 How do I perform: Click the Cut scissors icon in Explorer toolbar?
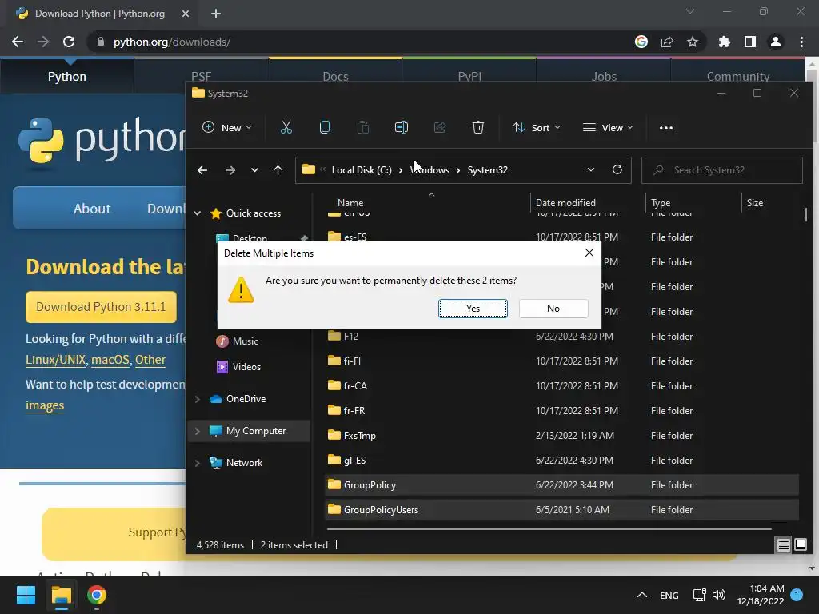tap(286, 127)
